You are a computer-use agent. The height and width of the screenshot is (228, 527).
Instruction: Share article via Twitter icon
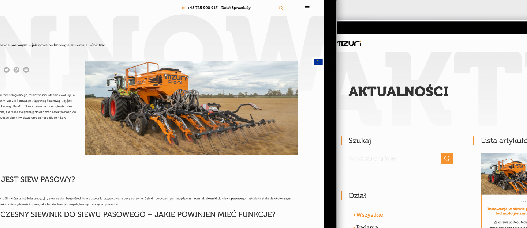pyautogui.click(x=7, y=70)
